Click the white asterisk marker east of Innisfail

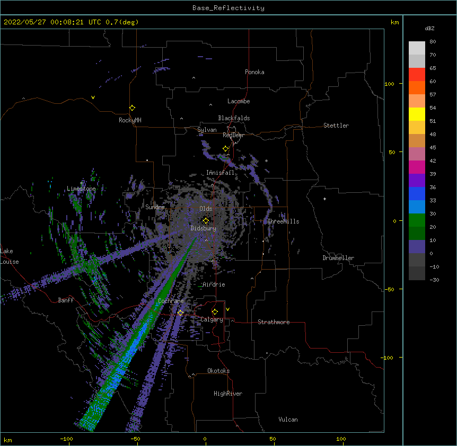[x=266, y=161]
